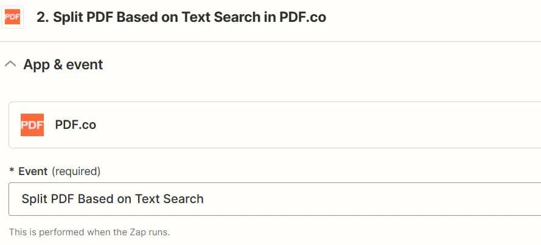This screenshot has height=245, width=541.
Task: Click the "PDF.co" app name text
Action: (75, 125)
